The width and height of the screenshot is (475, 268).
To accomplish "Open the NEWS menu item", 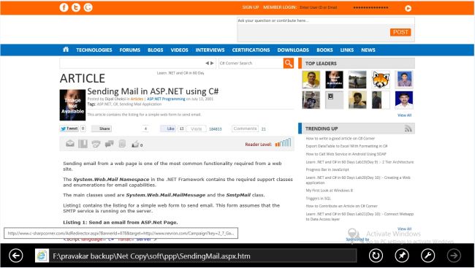I will (x=368, y=50).
